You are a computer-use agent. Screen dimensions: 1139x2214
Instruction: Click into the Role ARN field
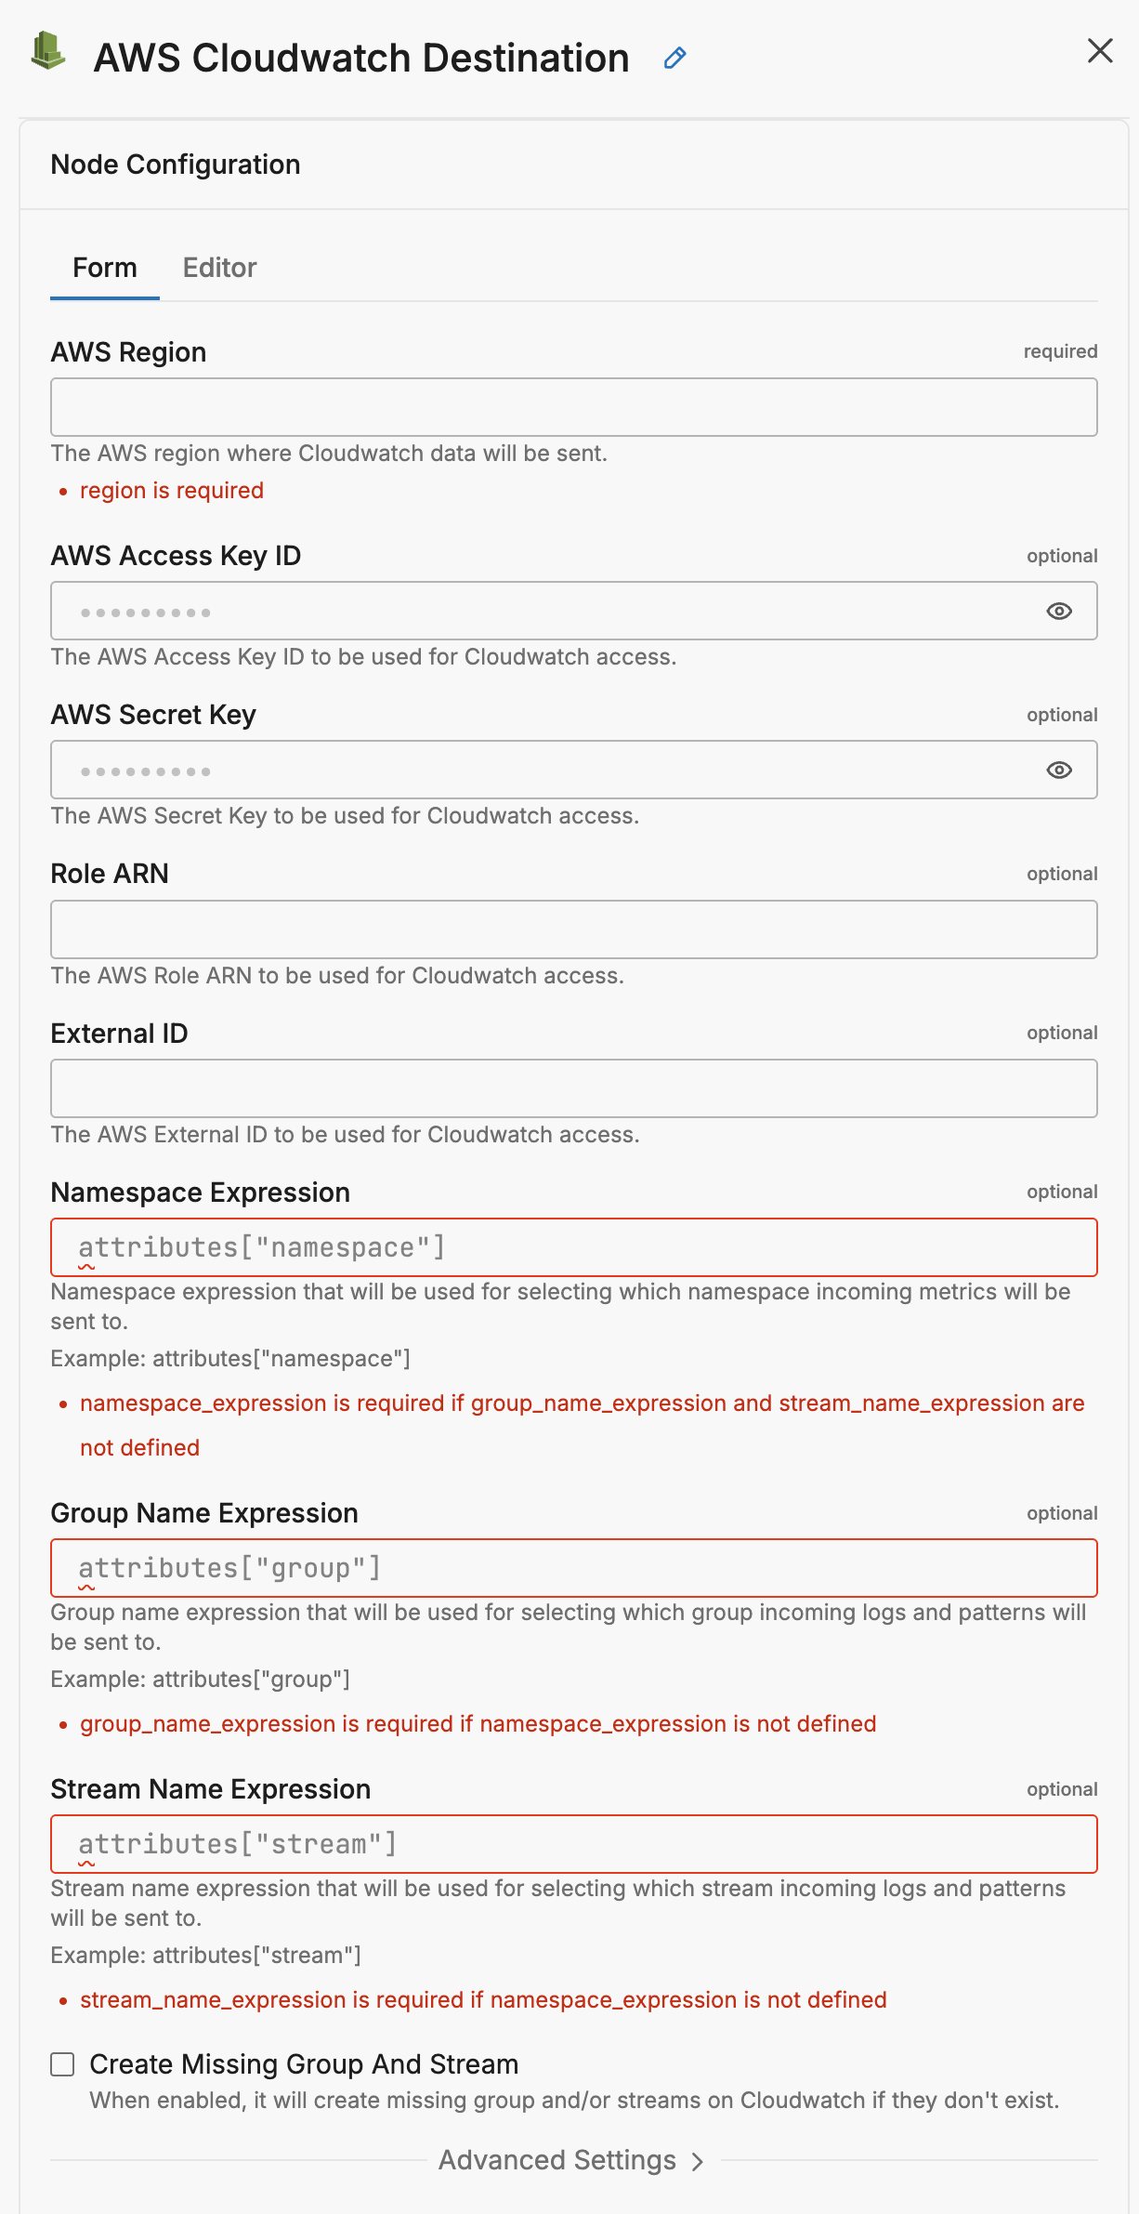click(573, 929)
